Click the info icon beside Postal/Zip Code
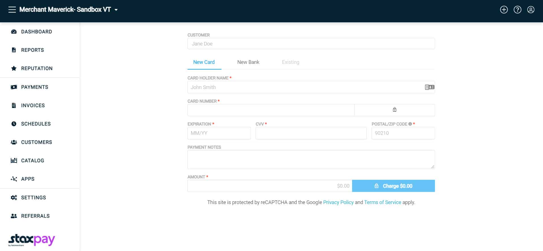Viewport: 543px width, 251px height. pyautogui.click(x=410, y=124)
